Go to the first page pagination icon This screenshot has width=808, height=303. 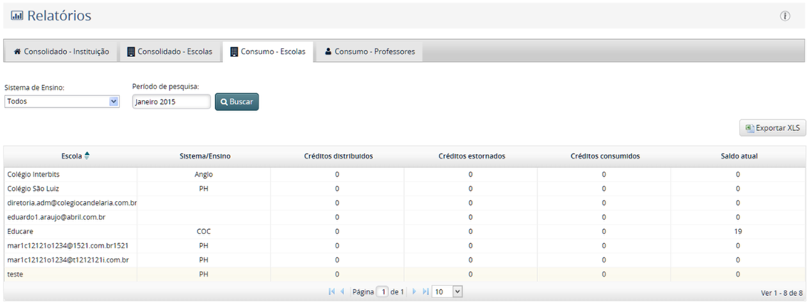pos(332,292)
